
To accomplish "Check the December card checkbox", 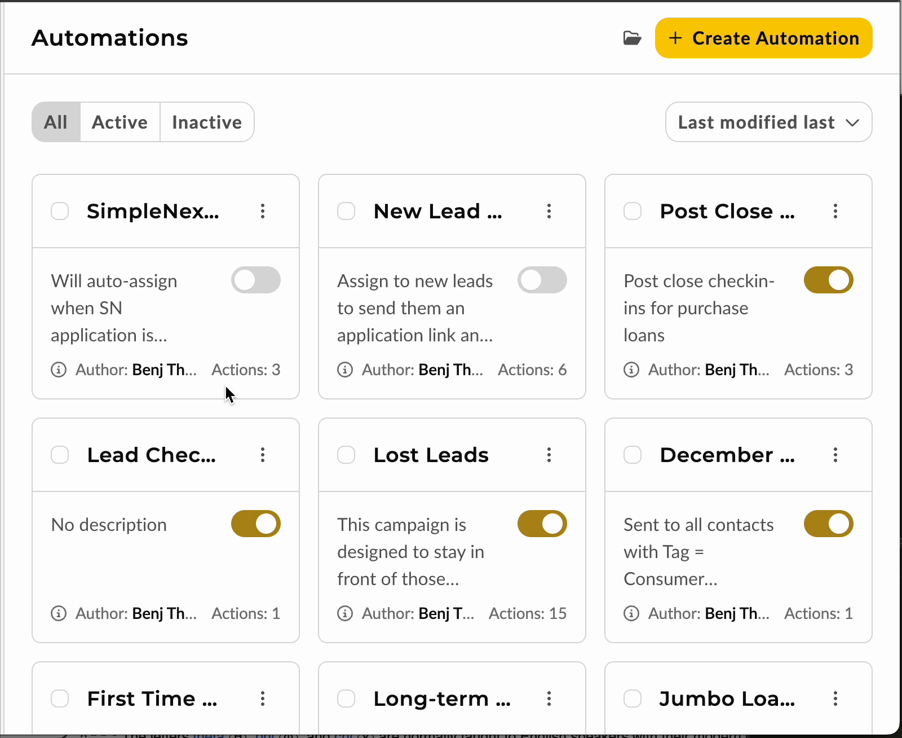I will pos(633,455).
